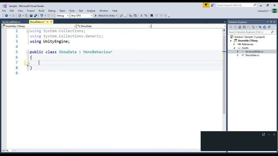278x156 pixels.
Task: Click the feedback icon beside Quick Launch
Action: point(212,5)
